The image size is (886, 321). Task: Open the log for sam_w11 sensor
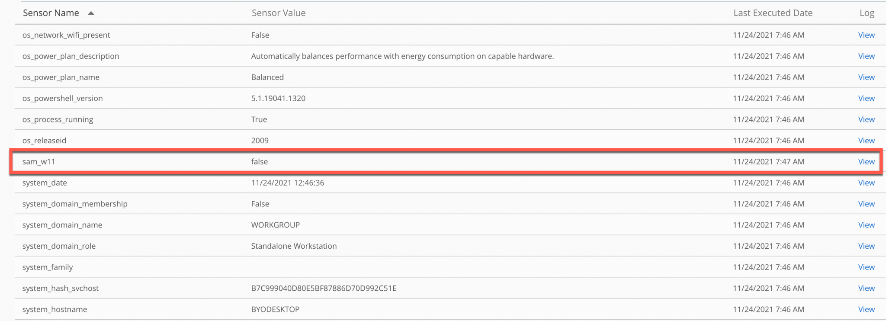(866, 161)
